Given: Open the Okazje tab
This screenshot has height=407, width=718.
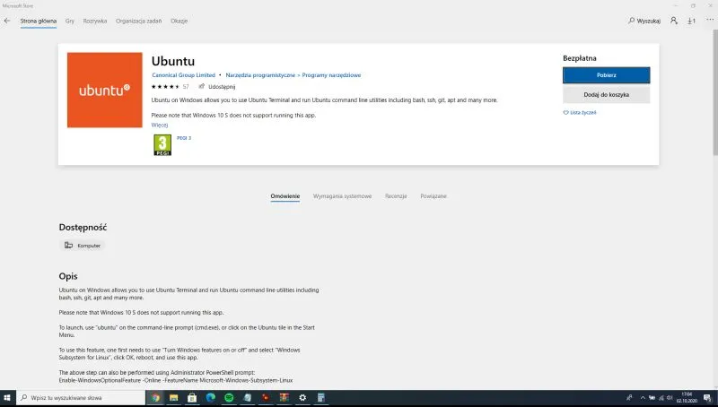Looking at the screenshot, I should click(179, 21).
